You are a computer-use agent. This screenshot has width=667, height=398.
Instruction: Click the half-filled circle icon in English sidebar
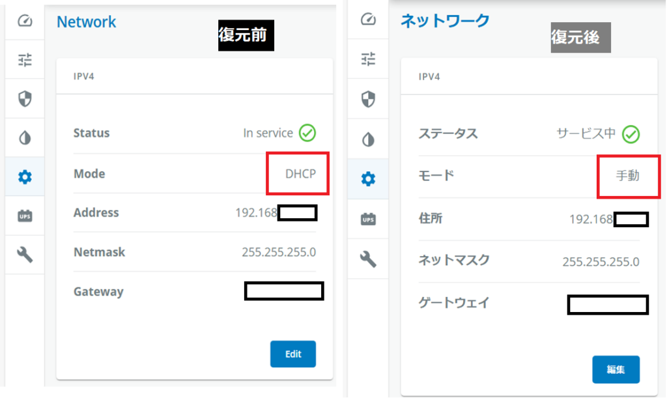tap(25, 138)
